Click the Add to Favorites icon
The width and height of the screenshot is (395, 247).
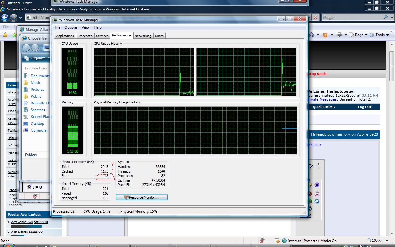14,35
